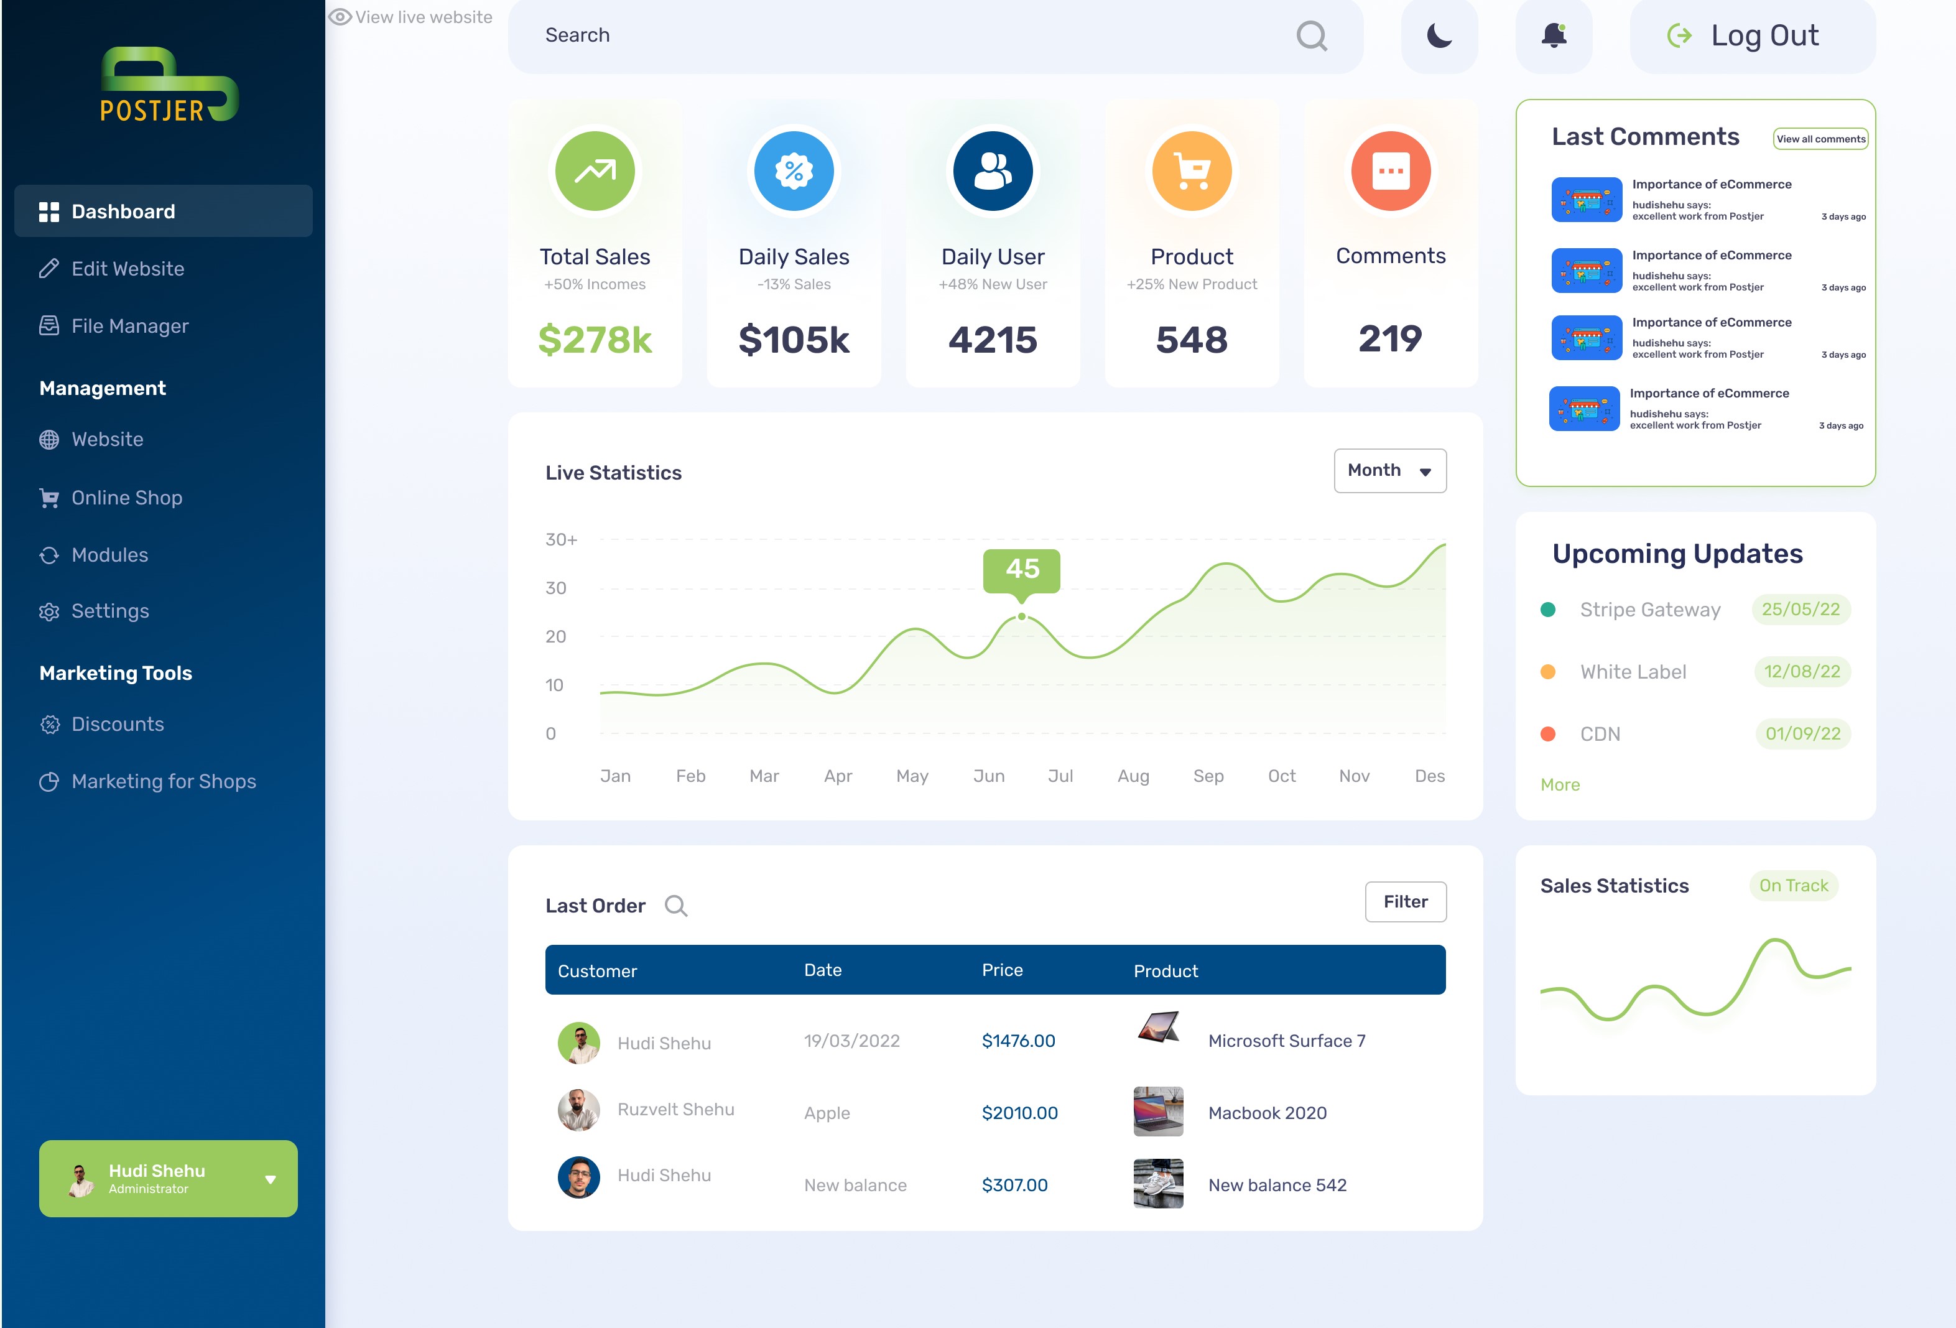Click the Daily User people icon
This screenshot has width=1956, height=1328.
pyautogui.click(x=993, y=172)
